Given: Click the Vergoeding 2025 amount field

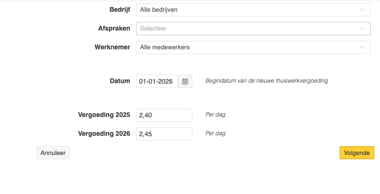Looking at the screenshot, I should coord(164,115).
